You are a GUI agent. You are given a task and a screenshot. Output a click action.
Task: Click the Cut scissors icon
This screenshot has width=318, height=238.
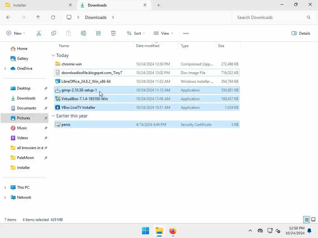click(39, 33)
